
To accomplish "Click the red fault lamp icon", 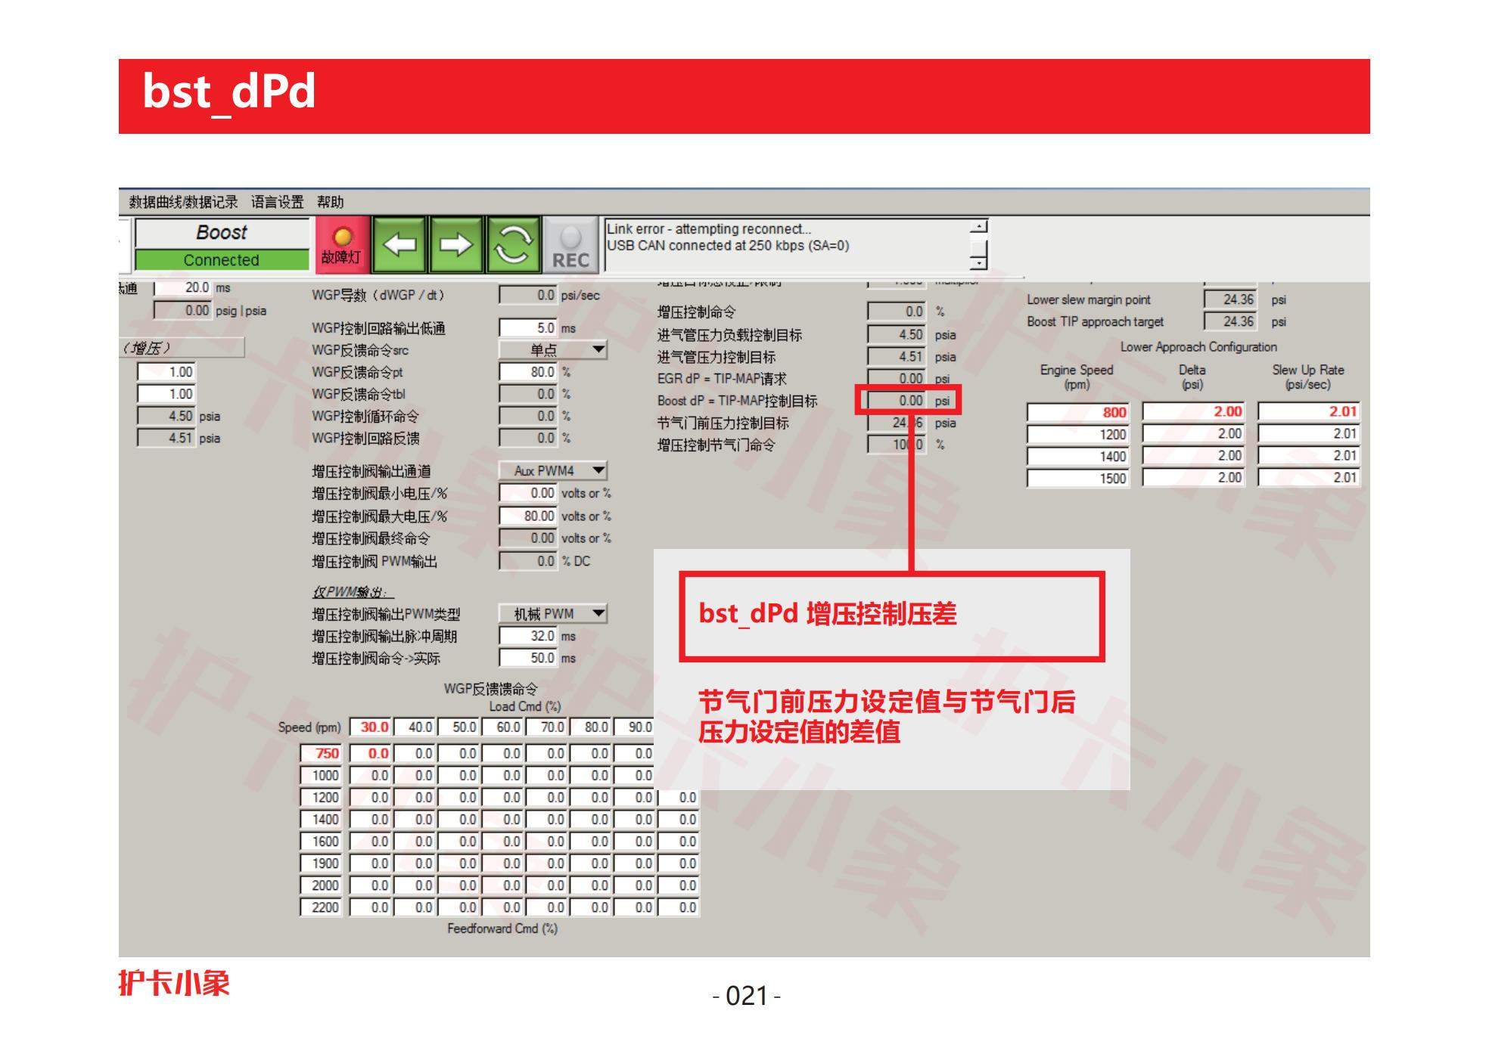I will pyautogui.click(x=342, y=244).
